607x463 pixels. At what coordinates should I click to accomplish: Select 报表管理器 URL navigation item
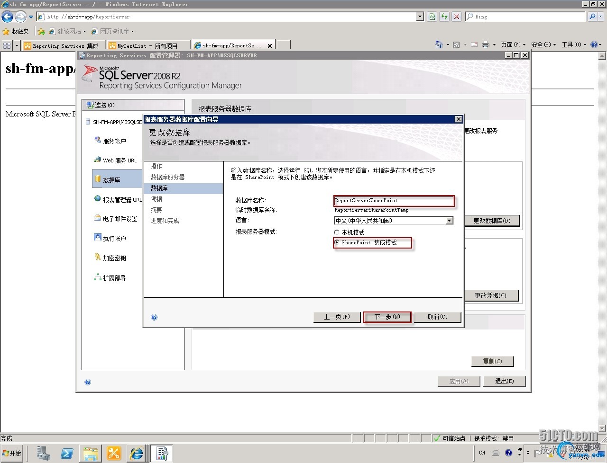click(122, 200)
